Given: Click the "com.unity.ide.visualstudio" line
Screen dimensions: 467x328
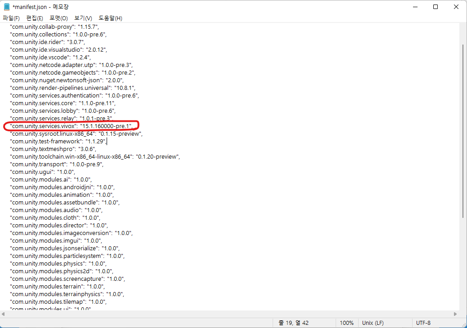Looking at the screenshot, I should (x=58, y=50).
